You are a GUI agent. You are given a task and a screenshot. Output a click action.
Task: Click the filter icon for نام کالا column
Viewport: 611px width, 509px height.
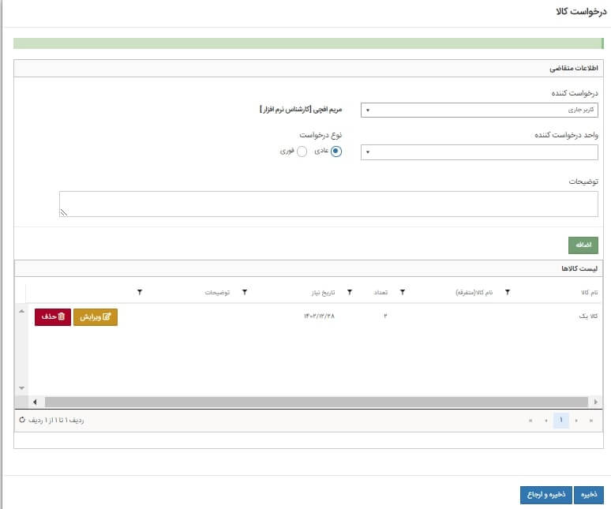pos(507,293)
